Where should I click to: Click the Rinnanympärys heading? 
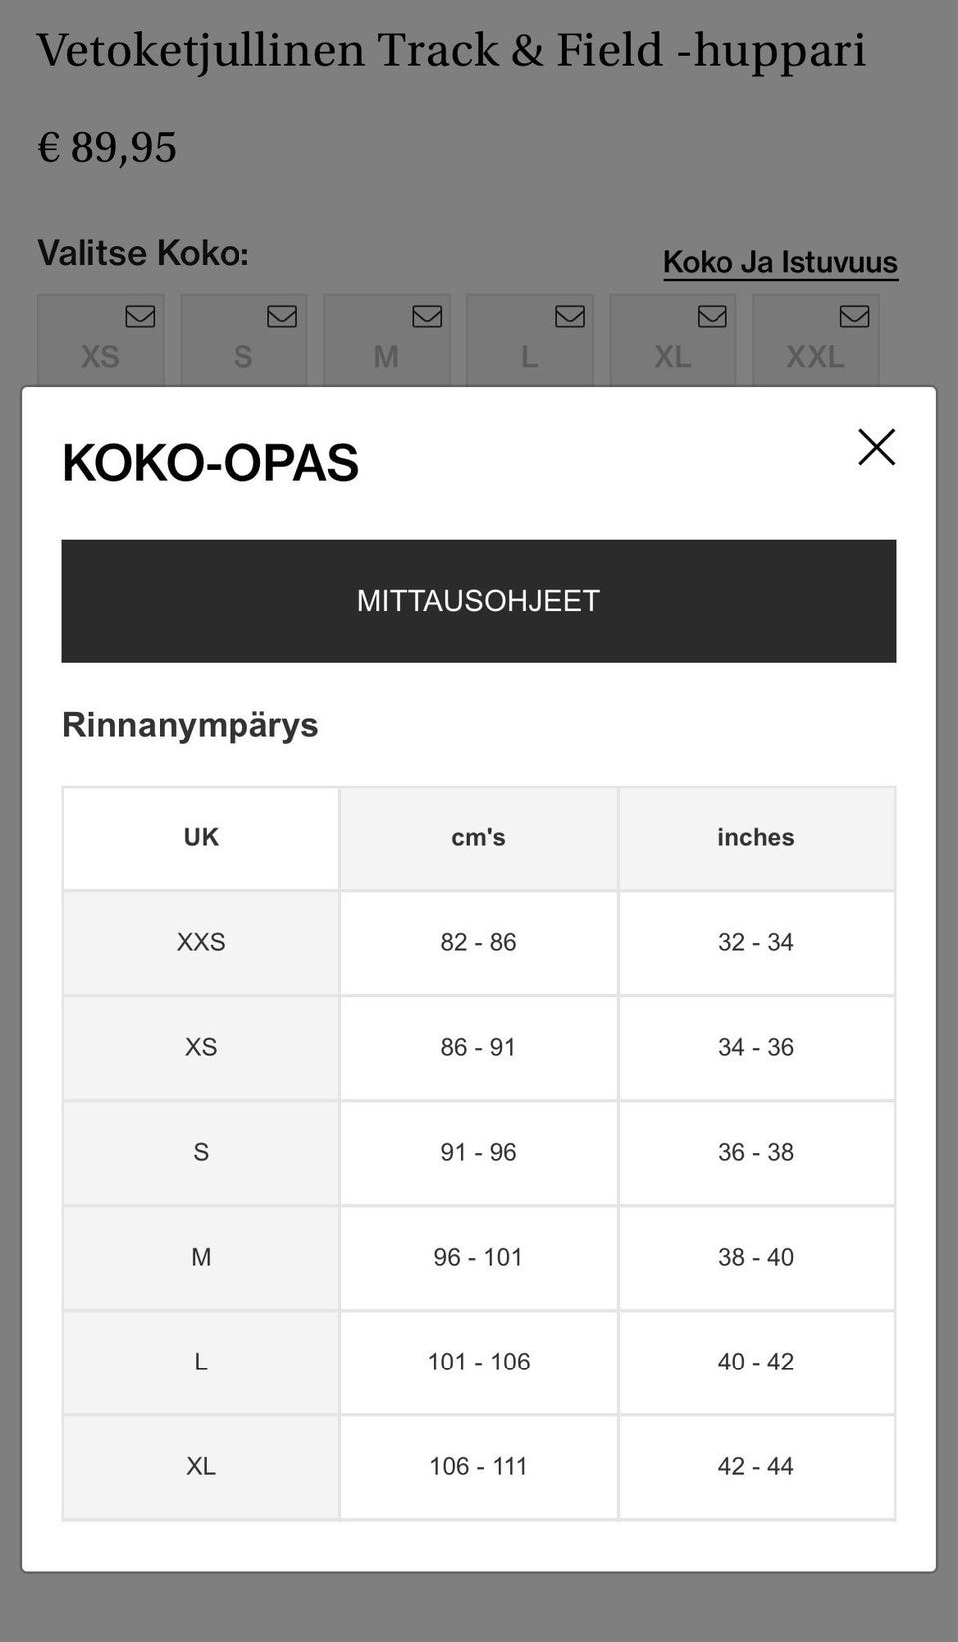coord(191,725)
